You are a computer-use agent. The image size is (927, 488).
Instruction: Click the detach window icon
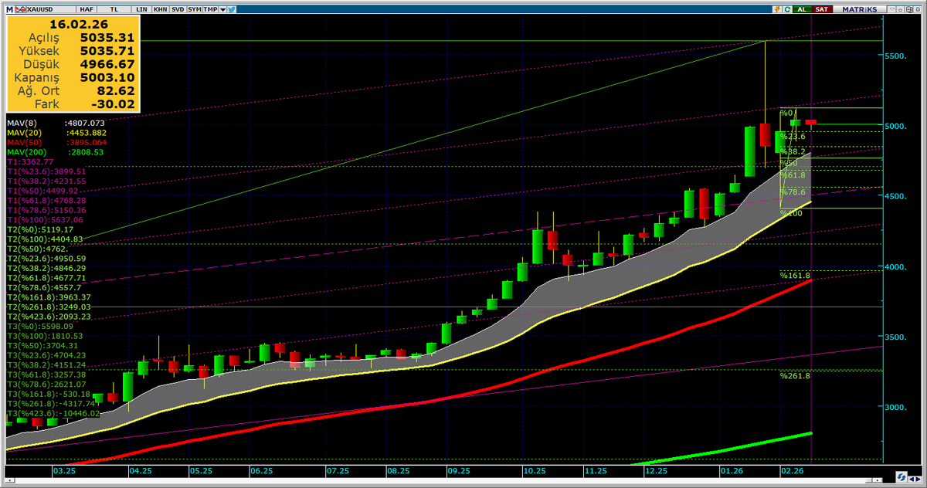tap(909, 9)
